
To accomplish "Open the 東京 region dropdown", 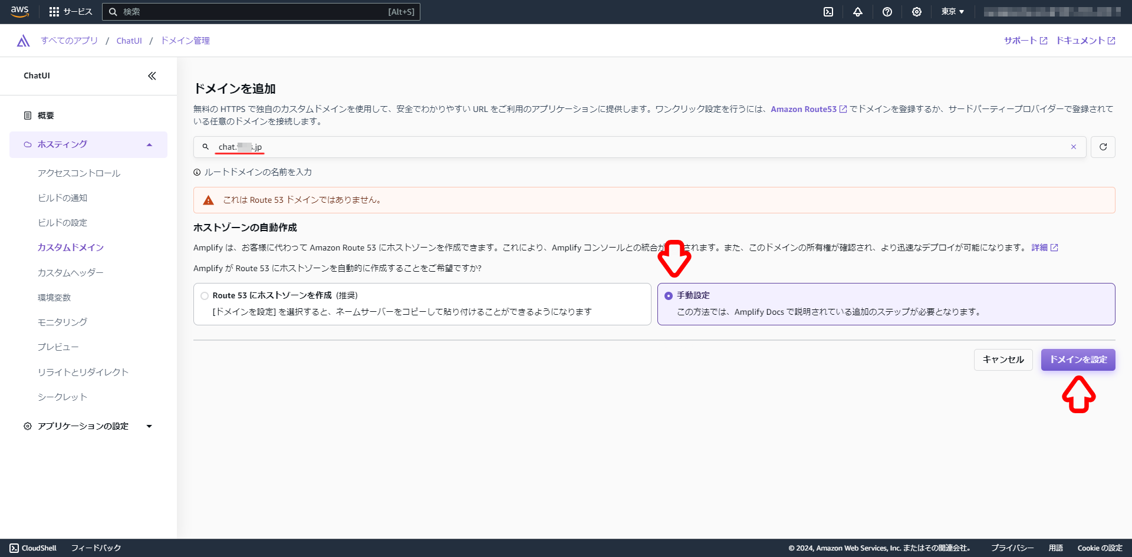I will (x=953, y=12).
